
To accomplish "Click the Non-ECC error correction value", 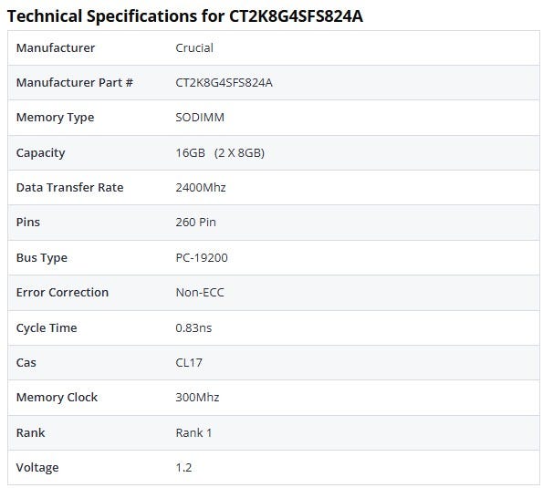I will [200, 293].
